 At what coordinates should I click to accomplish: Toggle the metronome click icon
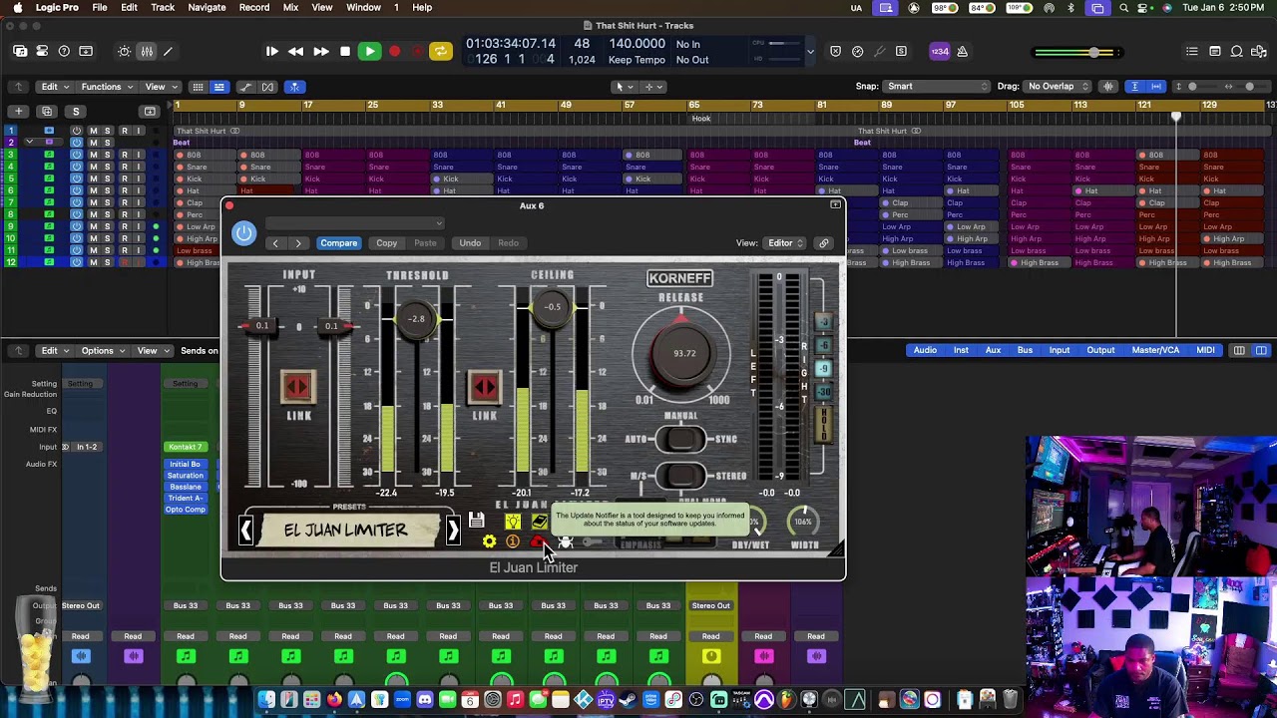[962, 51]
